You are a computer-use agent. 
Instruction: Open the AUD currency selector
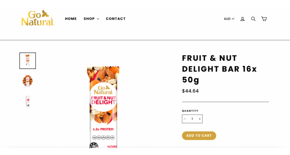point(229,19)
